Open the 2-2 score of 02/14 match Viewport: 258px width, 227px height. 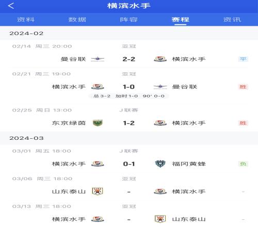129,59
